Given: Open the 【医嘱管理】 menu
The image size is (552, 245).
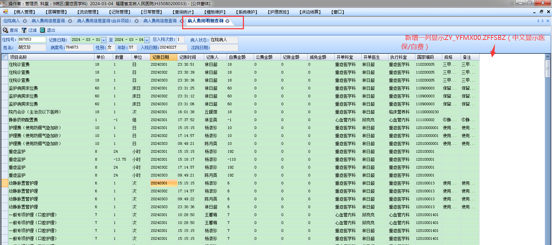Looking at the screenshot, I should (x=56, y=12).
